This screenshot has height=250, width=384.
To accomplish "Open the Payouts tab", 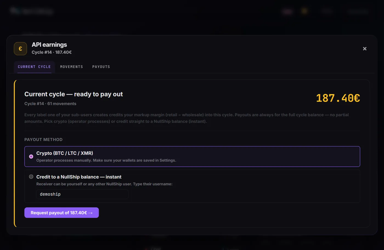I will [101, 67].
